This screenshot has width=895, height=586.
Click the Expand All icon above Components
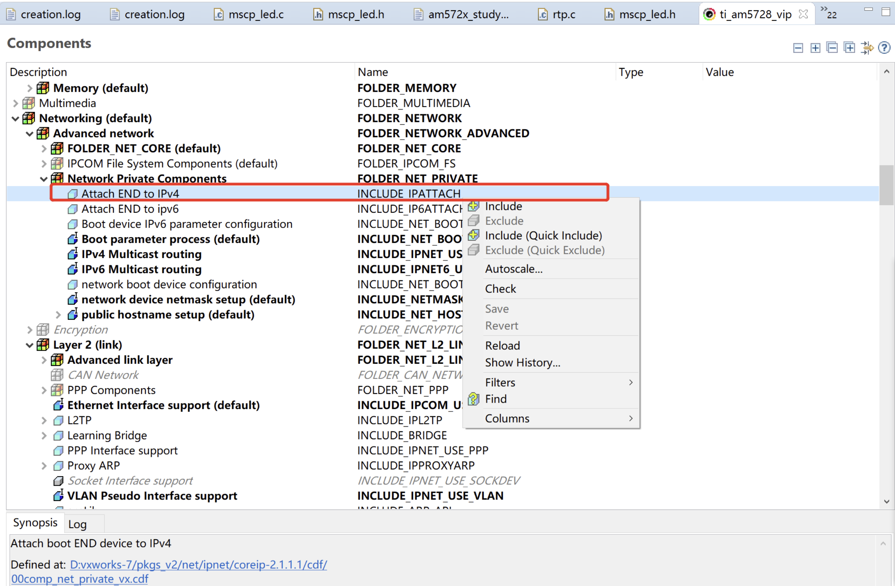click(815, 48)
